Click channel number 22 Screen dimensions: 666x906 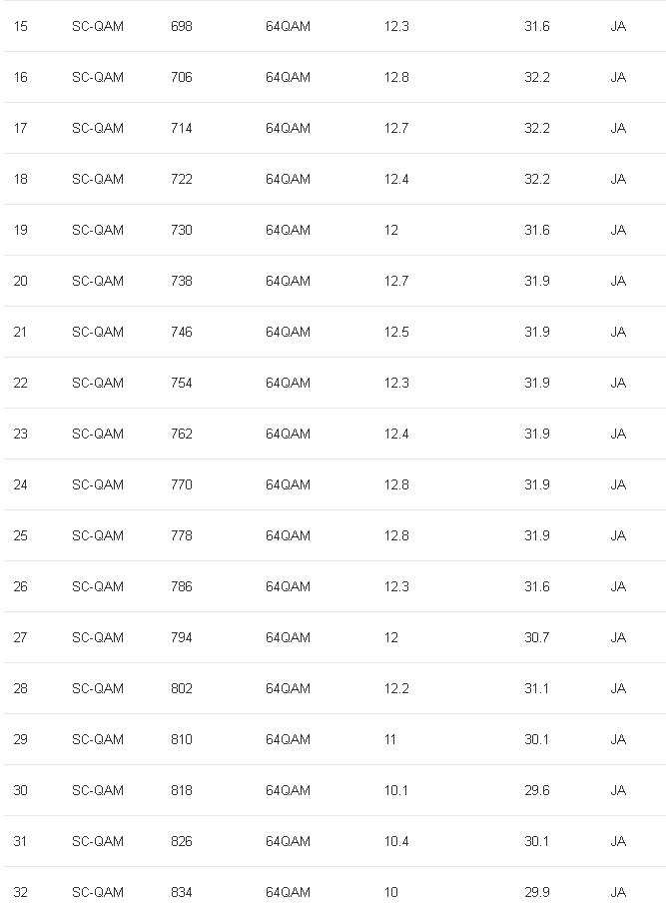click(20, 383)
